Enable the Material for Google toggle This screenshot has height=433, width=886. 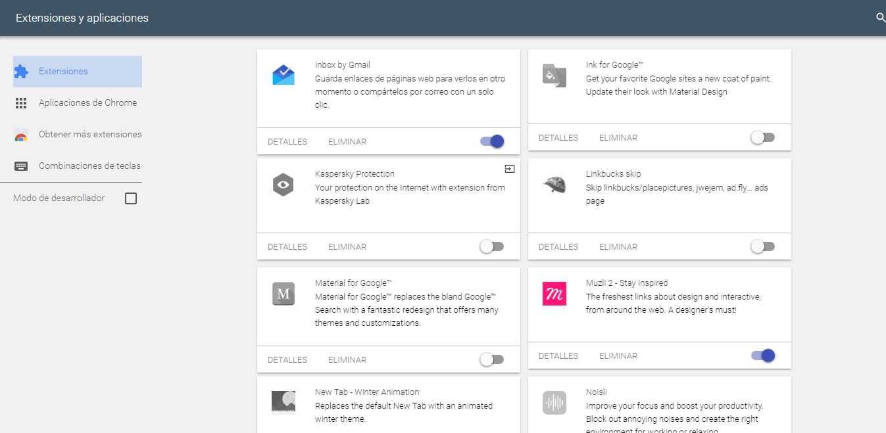[x=492, y=359]
